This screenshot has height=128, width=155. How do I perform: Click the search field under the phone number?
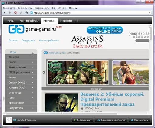142,41
